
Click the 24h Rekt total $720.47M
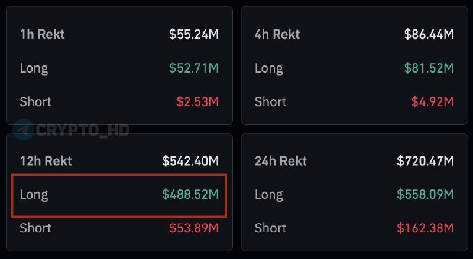(425, 161)
